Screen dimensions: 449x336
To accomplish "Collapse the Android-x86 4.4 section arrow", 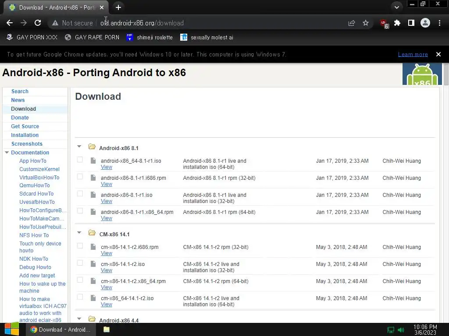I will click(x=79, y=319).
